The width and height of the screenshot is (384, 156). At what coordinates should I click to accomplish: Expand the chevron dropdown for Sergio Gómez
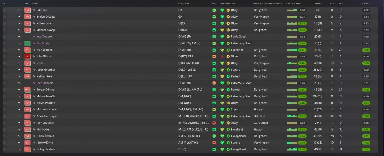click(x=19, y=90)
